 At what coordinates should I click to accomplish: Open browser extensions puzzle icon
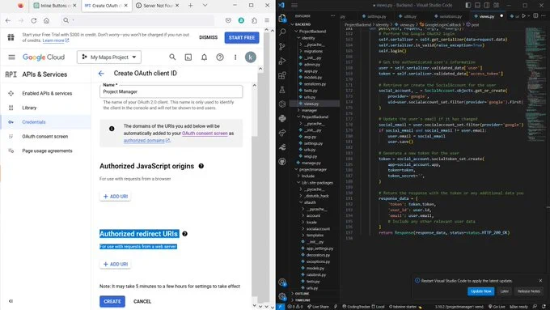(254, 20)
